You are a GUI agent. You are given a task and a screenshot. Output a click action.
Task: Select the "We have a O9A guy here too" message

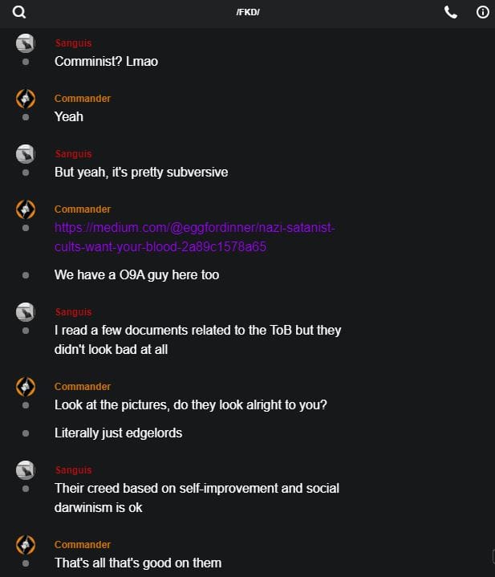(136, 274)
